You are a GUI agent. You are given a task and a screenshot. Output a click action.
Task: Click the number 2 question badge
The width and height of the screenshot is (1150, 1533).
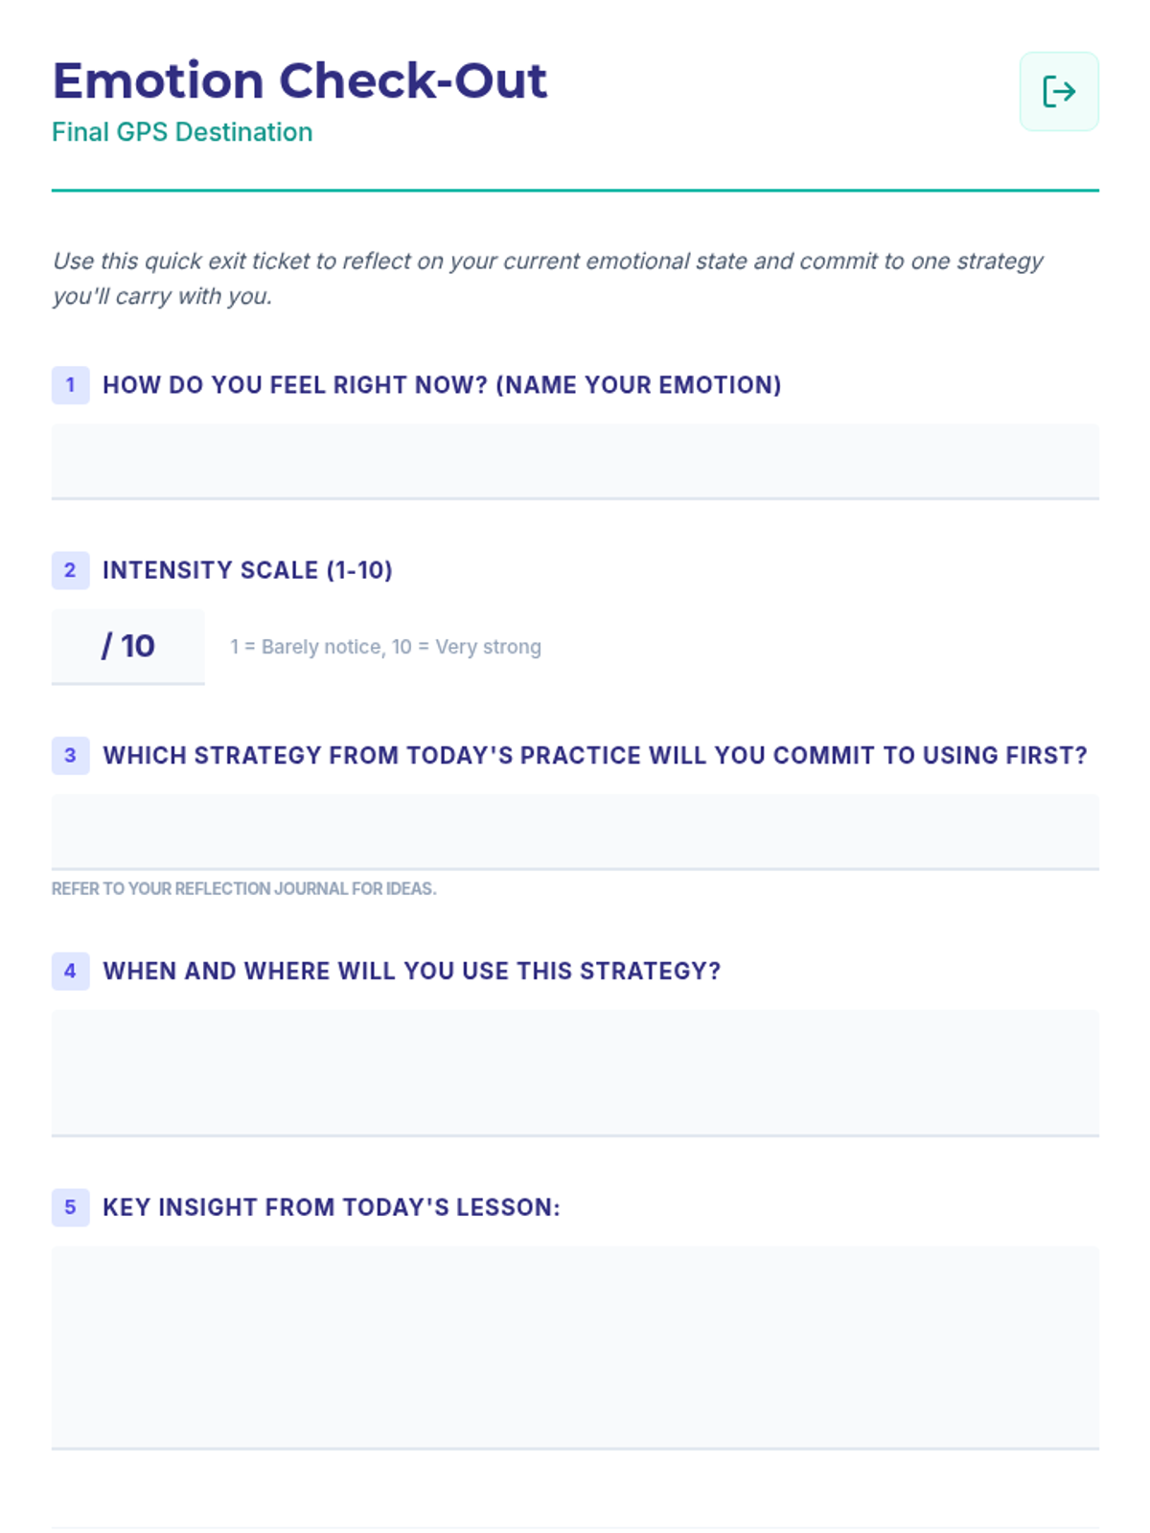click(70, 570)
